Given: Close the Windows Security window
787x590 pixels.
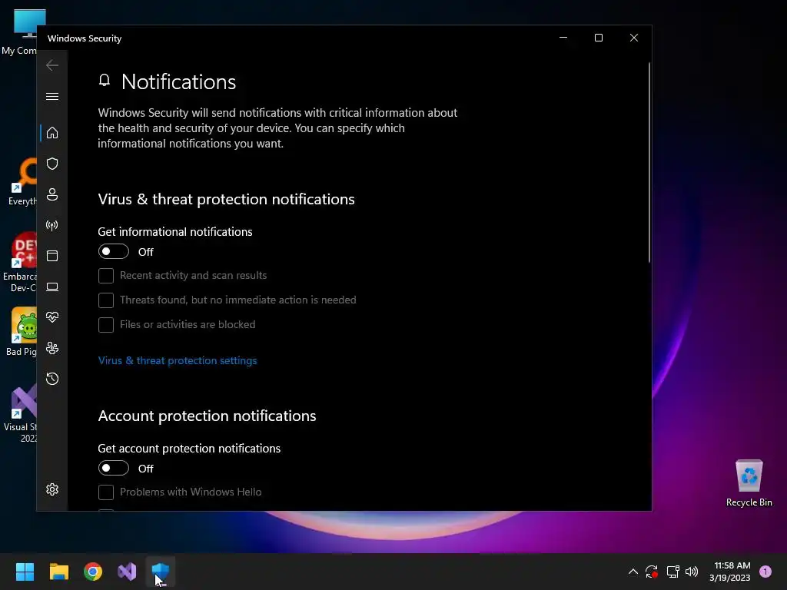Looking at the screenshot, I should point(634,38).
